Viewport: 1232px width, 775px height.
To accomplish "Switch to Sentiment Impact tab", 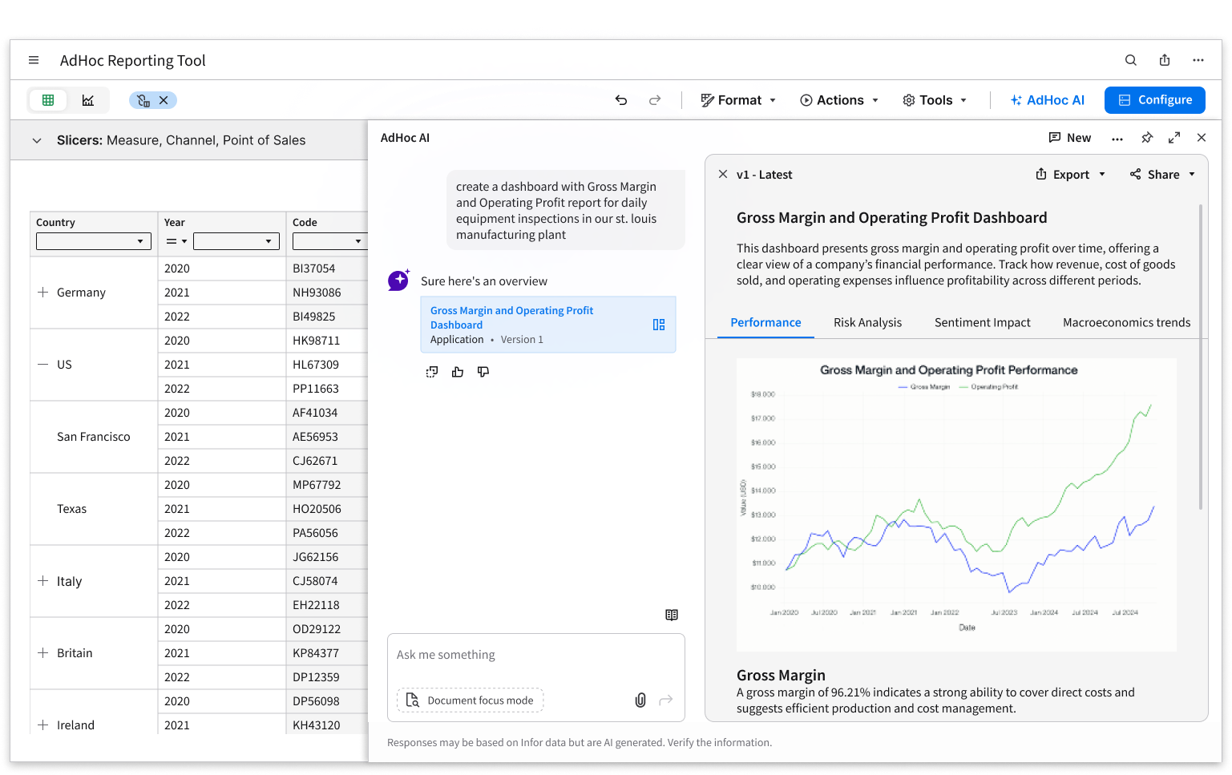I will (983, 323).
